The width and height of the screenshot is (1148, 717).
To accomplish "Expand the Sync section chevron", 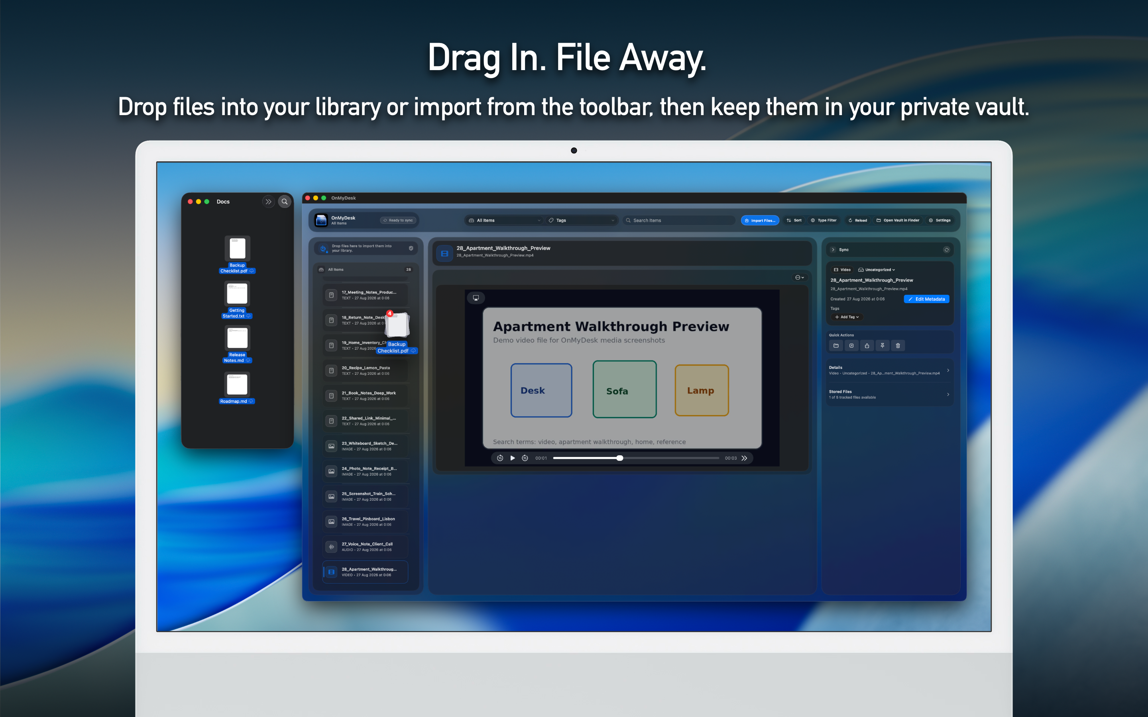I will 833,249.
